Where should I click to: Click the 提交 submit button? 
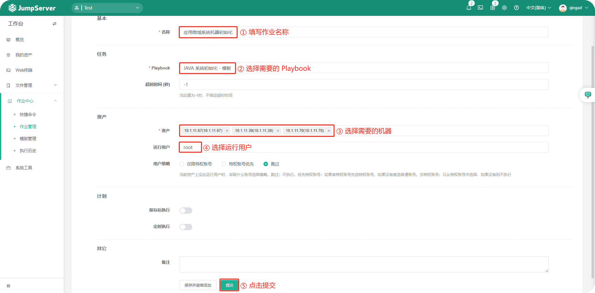(229, 285)
